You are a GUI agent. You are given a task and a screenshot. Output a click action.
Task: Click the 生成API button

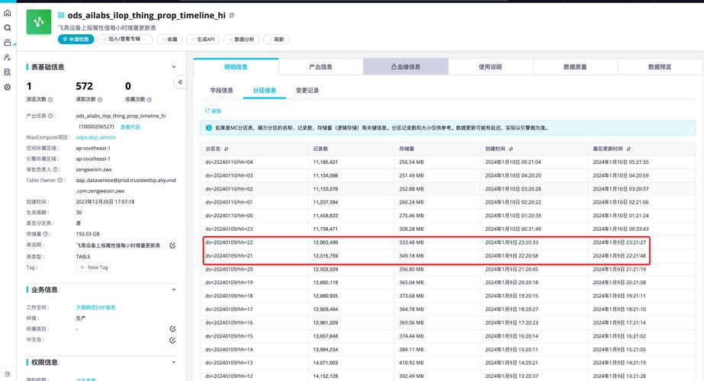tap(203, 39)
